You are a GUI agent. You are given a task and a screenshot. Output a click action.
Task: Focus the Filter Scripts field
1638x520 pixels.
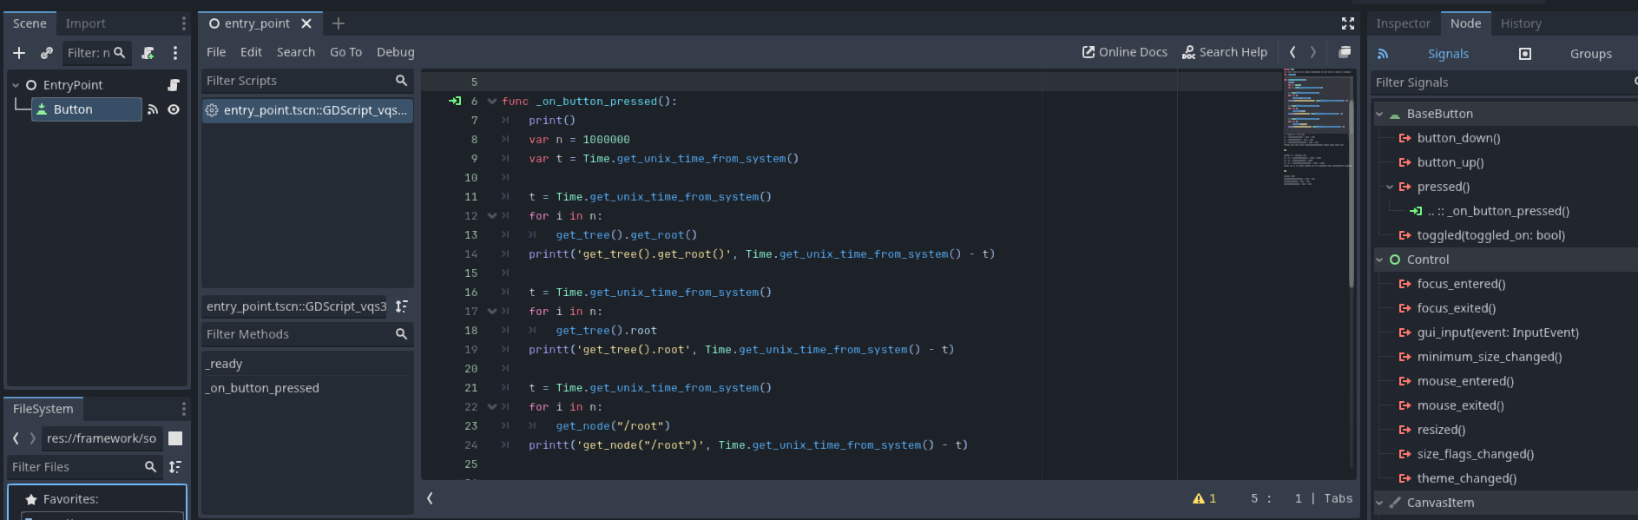pyautogui.click(x=307, y=81)
